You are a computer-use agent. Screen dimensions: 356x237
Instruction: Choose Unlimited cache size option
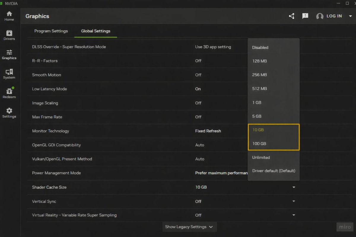[x=274, y=157]
